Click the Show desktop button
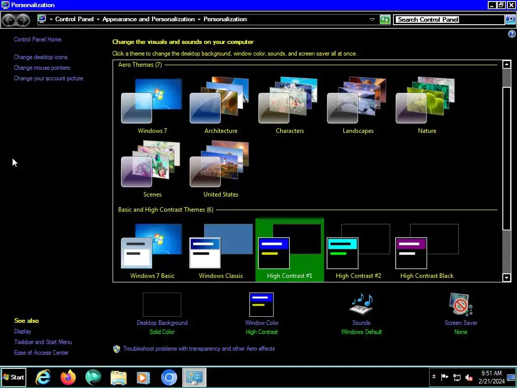The height and width of the screenshot is (388, 517). pos(511,377)
